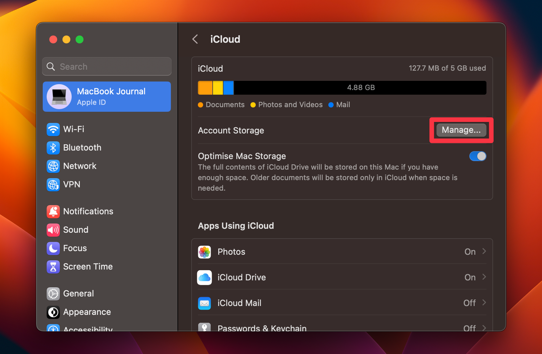Click the Manage account storage button
542x354 pixels.
[461, 130]
